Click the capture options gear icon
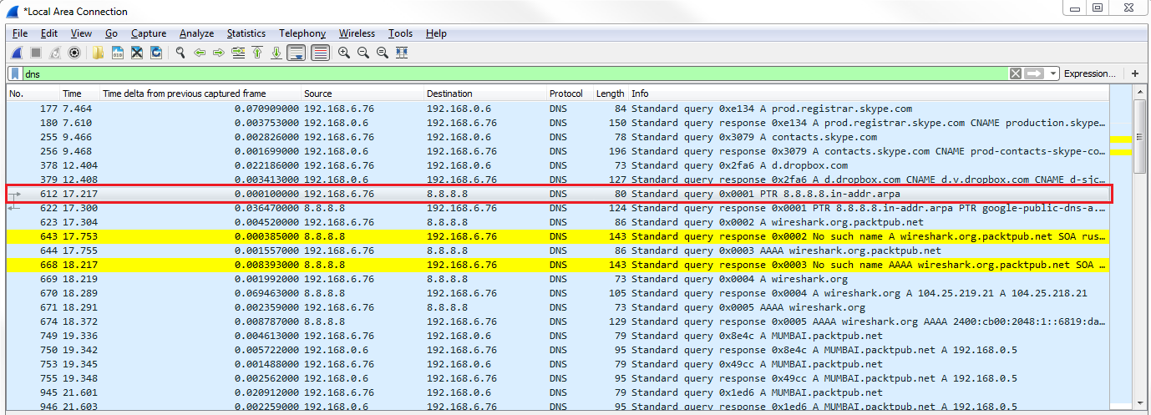This screenshot has height=415, width=1151. coord(74,53)
